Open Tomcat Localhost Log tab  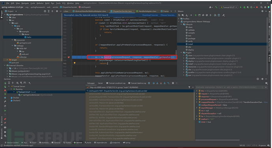pyautogui.click(x=116, y=83)
